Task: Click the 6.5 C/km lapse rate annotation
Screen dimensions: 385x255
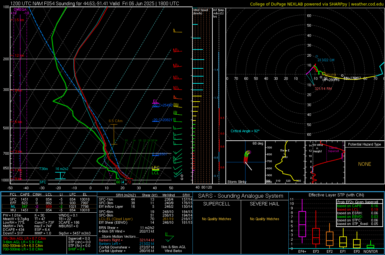Action: click(x=115, y=121)
